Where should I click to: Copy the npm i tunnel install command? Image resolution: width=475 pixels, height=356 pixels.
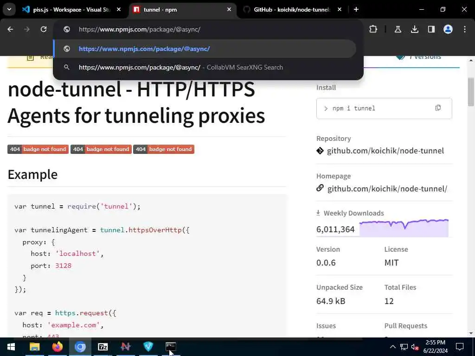(438, 108)
